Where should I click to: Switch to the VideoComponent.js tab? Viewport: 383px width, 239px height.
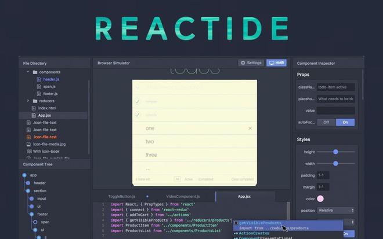[183, 196]
